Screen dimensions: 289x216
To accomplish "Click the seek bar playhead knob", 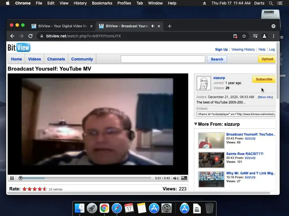I will (x=21, y=178).
